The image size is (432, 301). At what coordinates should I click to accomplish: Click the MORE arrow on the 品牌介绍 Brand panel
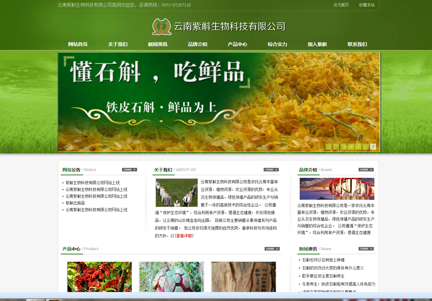coord(366,169)
